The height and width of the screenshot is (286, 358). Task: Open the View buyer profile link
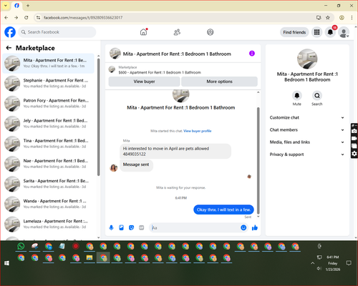[x=198, y=131]
